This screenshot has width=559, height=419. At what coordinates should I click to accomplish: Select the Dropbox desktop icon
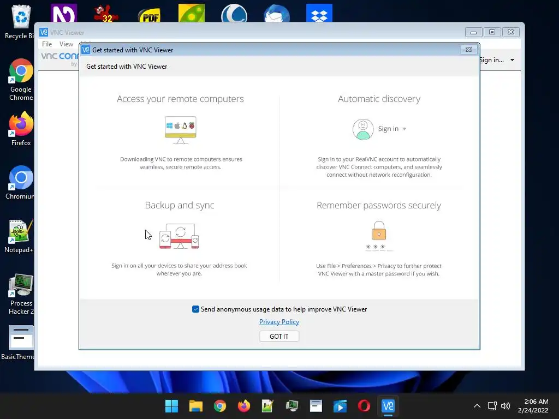coord(319,13)
